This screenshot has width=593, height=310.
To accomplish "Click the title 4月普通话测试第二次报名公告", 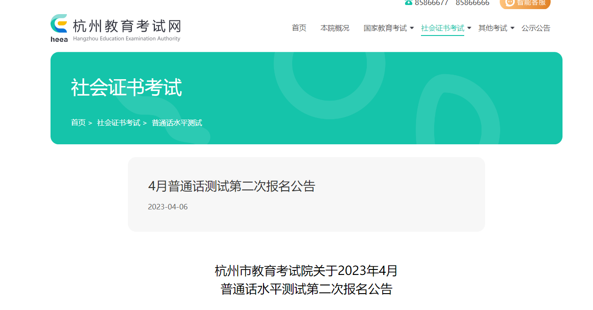I will click(x=232, y=186).
